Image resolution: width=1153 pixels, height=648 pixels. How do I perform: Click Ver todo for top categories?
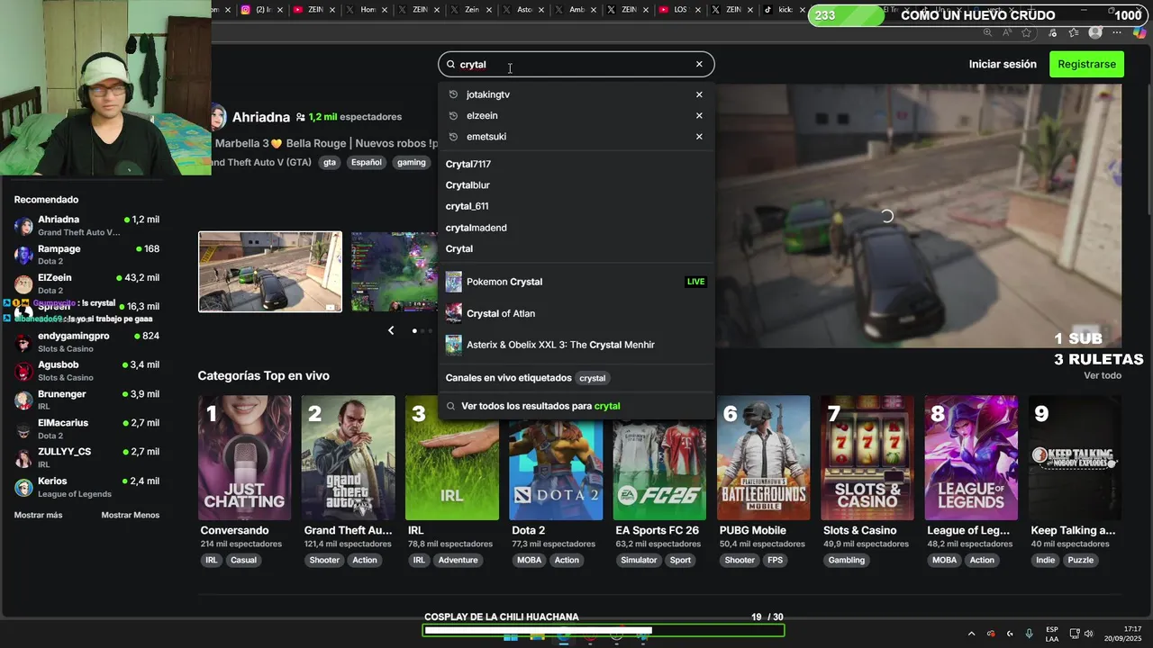click(1103, 375)
